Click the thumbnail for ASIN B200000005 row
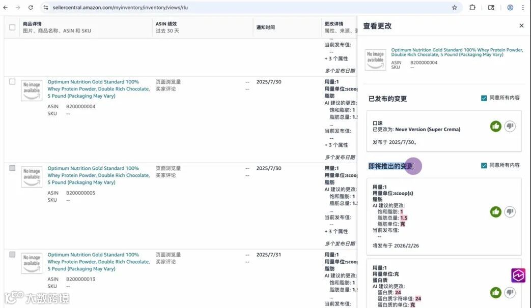Image resolution: width=531 pixels, height=308 pixels. 32,177
